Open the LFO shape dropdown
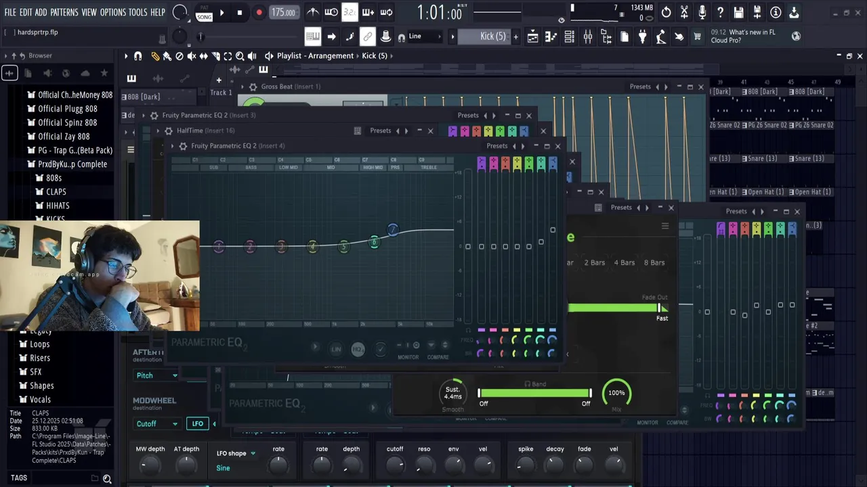The image size is (867, 487). coord(236,453)
